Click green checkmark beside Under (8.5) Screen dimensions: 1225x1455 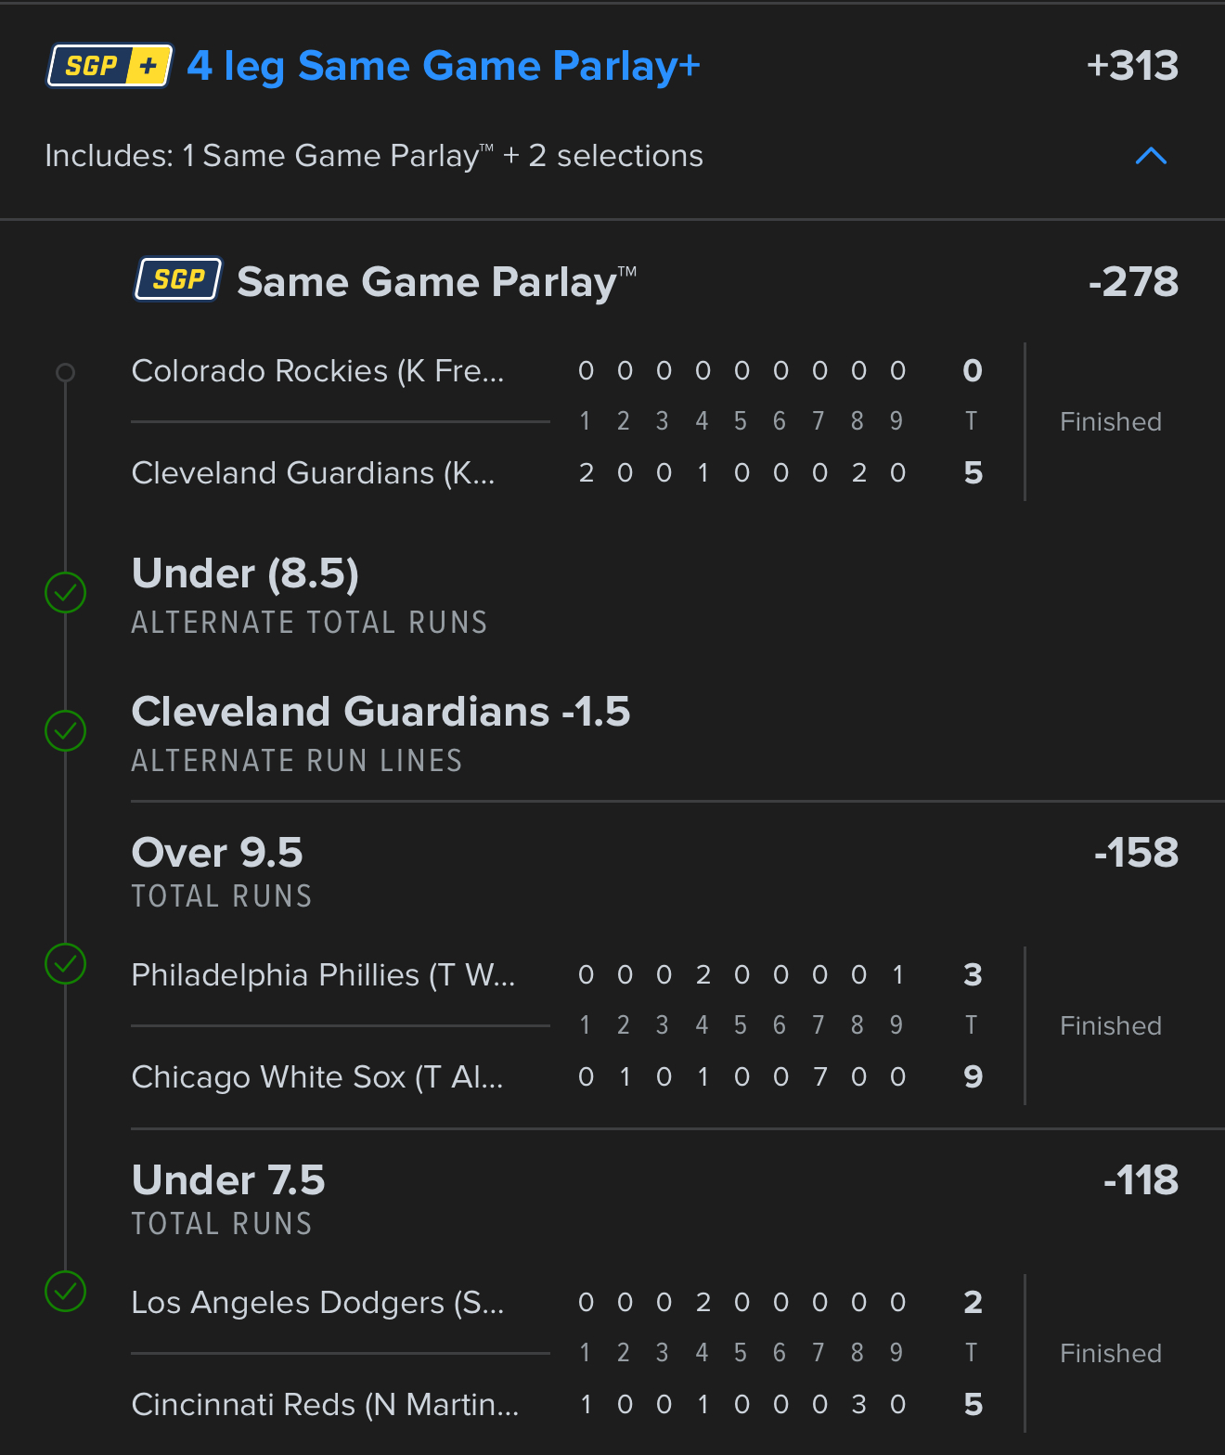click(66, 592)
